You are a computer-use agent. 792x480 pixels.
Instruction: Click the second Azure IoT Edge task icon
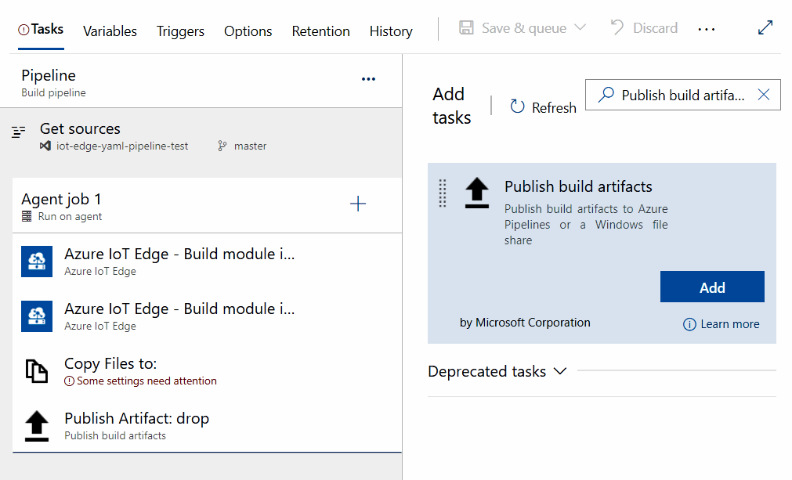coord(37,316)
